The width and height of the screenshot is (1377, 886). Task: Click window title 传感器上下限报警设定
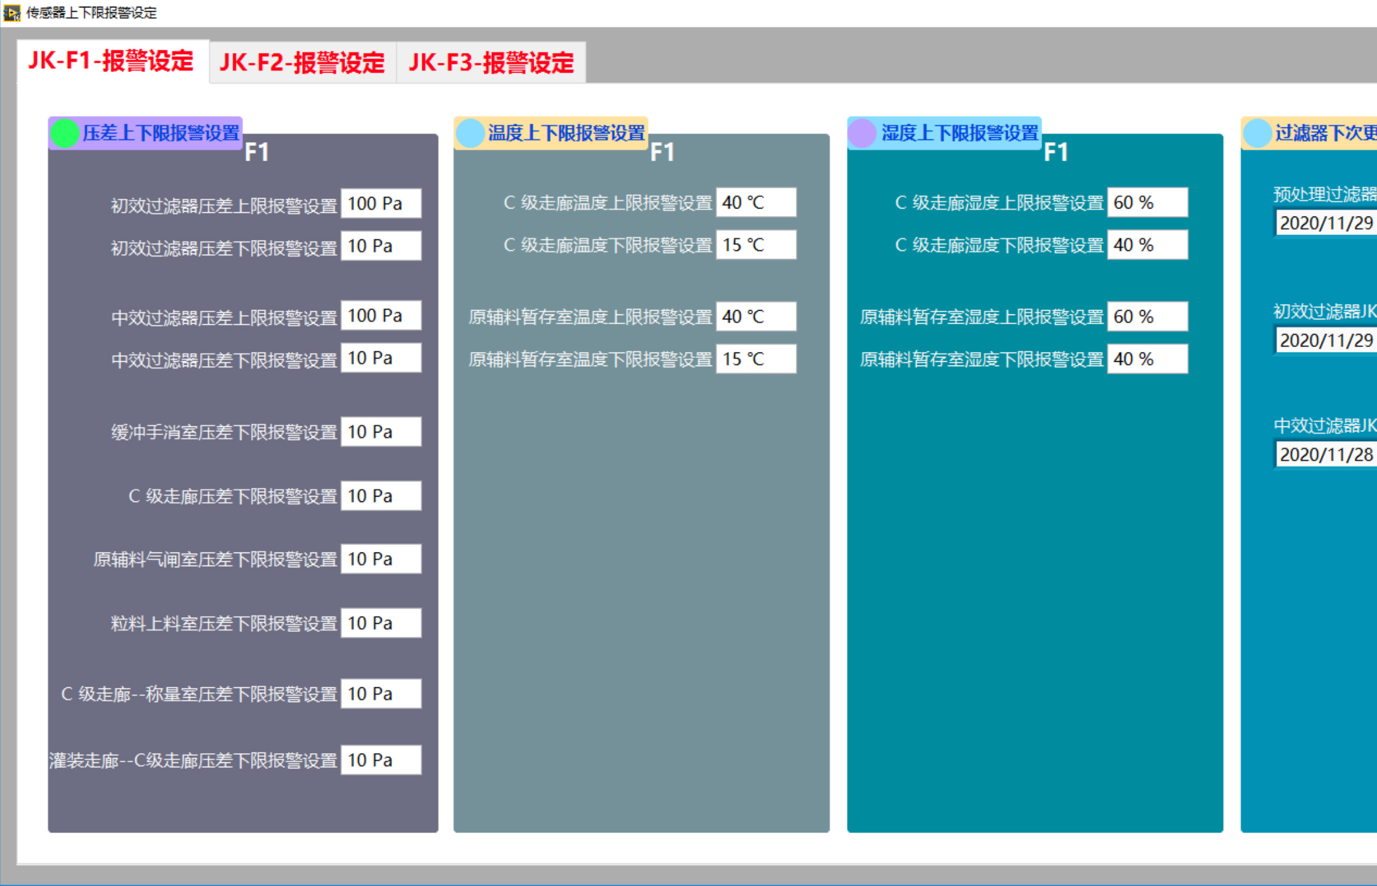pyautogui.click(x=92, y=13)
